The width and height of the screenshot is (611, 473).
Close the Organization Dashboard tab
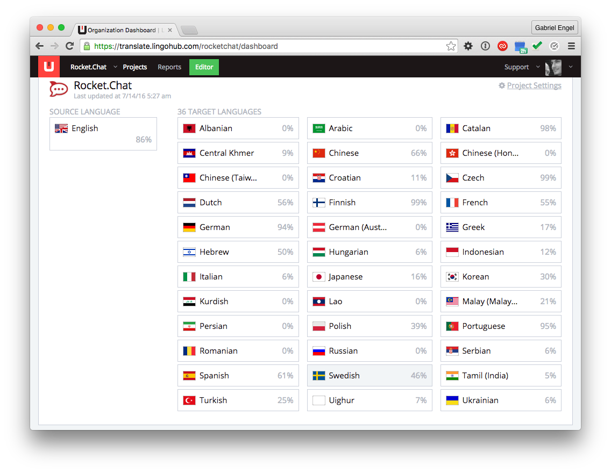pyautogui.click(x=170, y=30)
